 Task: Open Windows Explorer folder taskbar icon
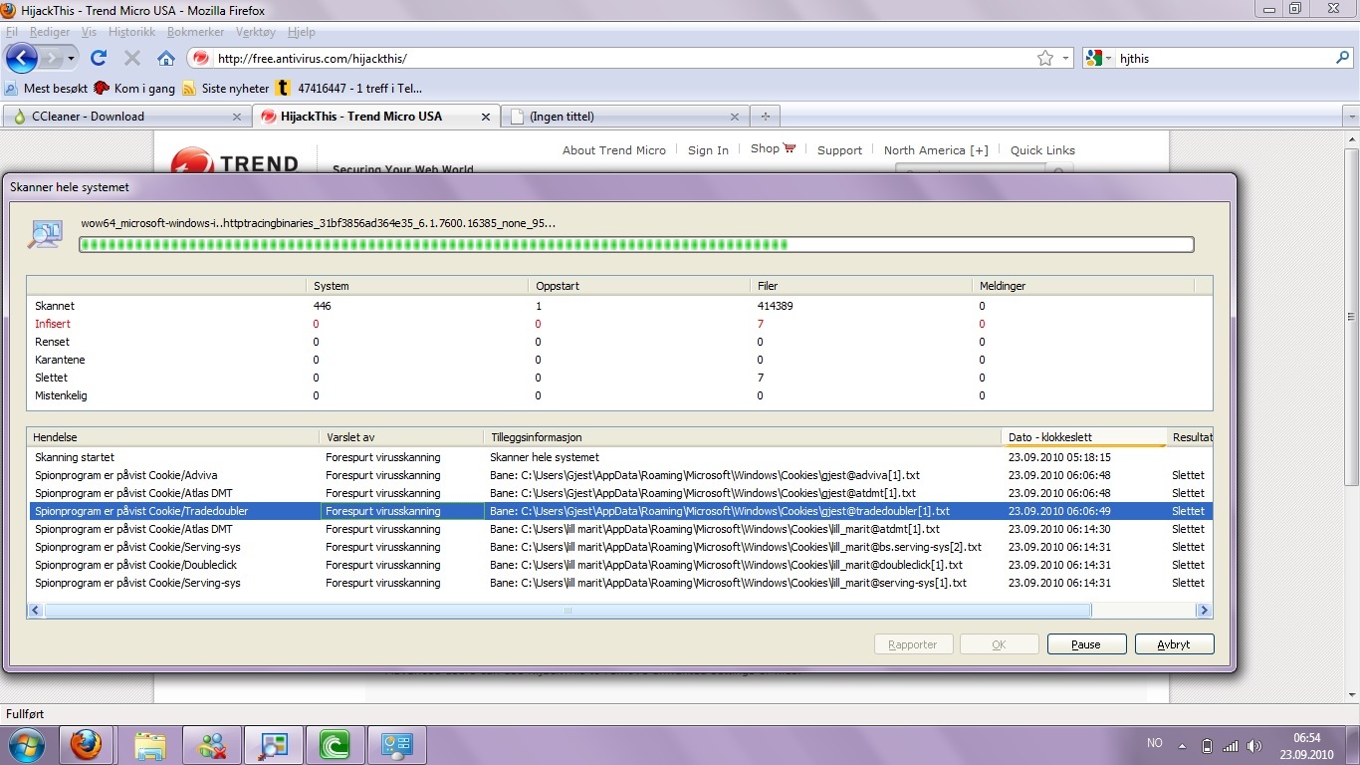[150, 745]
